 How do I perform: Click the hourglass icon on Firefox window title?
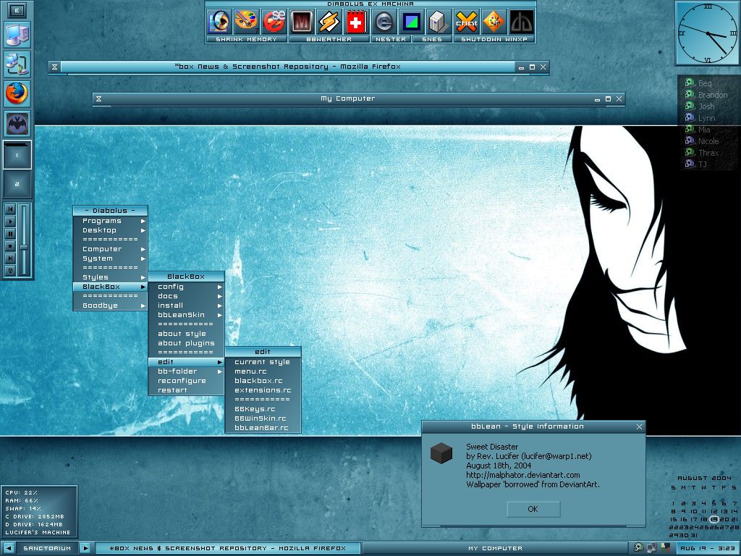click(x=54, y=67)
